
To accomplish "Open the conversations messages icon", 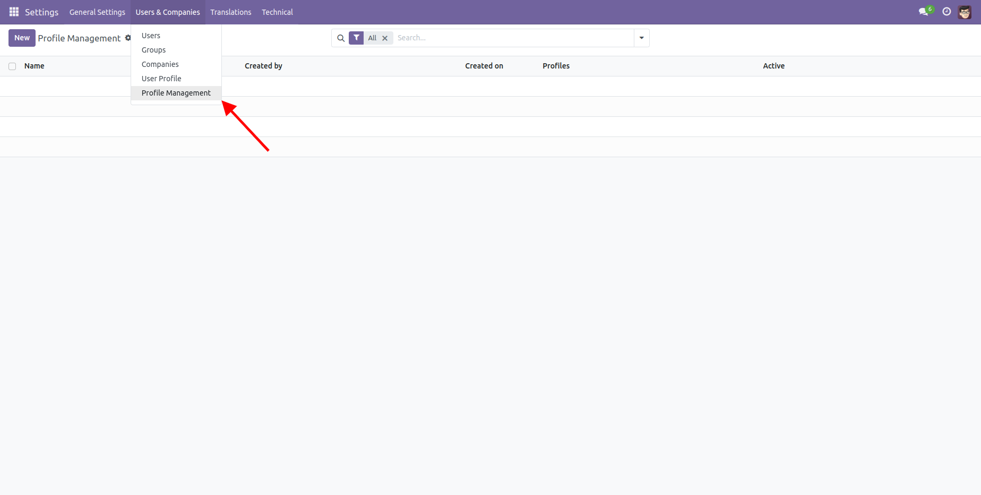I will pos(924,12).
